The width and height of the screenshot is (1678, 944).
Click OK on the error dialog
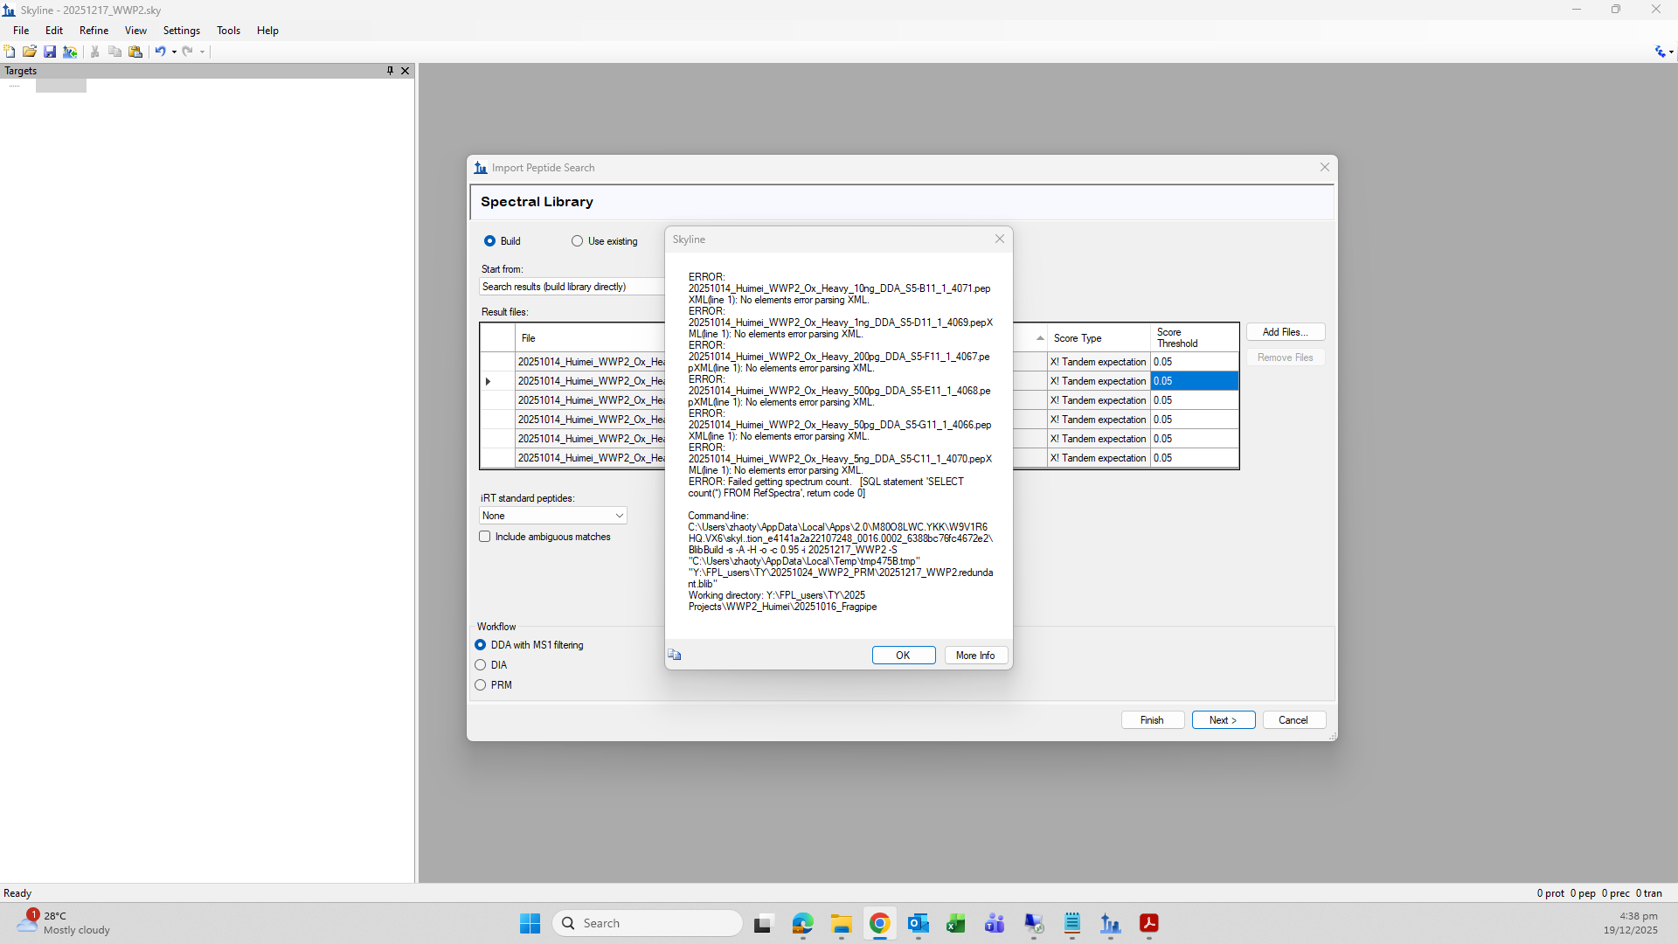[x=903, y=656]
